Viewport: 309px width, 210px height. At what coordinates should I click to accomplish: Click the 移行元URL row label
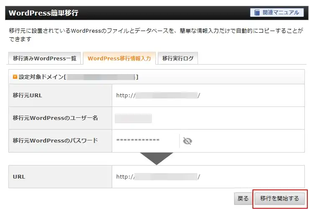[27, 96]
